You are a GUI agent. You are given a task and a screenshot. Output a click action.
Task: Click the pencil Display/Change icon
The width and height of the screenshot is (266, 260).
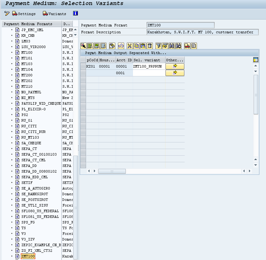click(x=6, y=14)
